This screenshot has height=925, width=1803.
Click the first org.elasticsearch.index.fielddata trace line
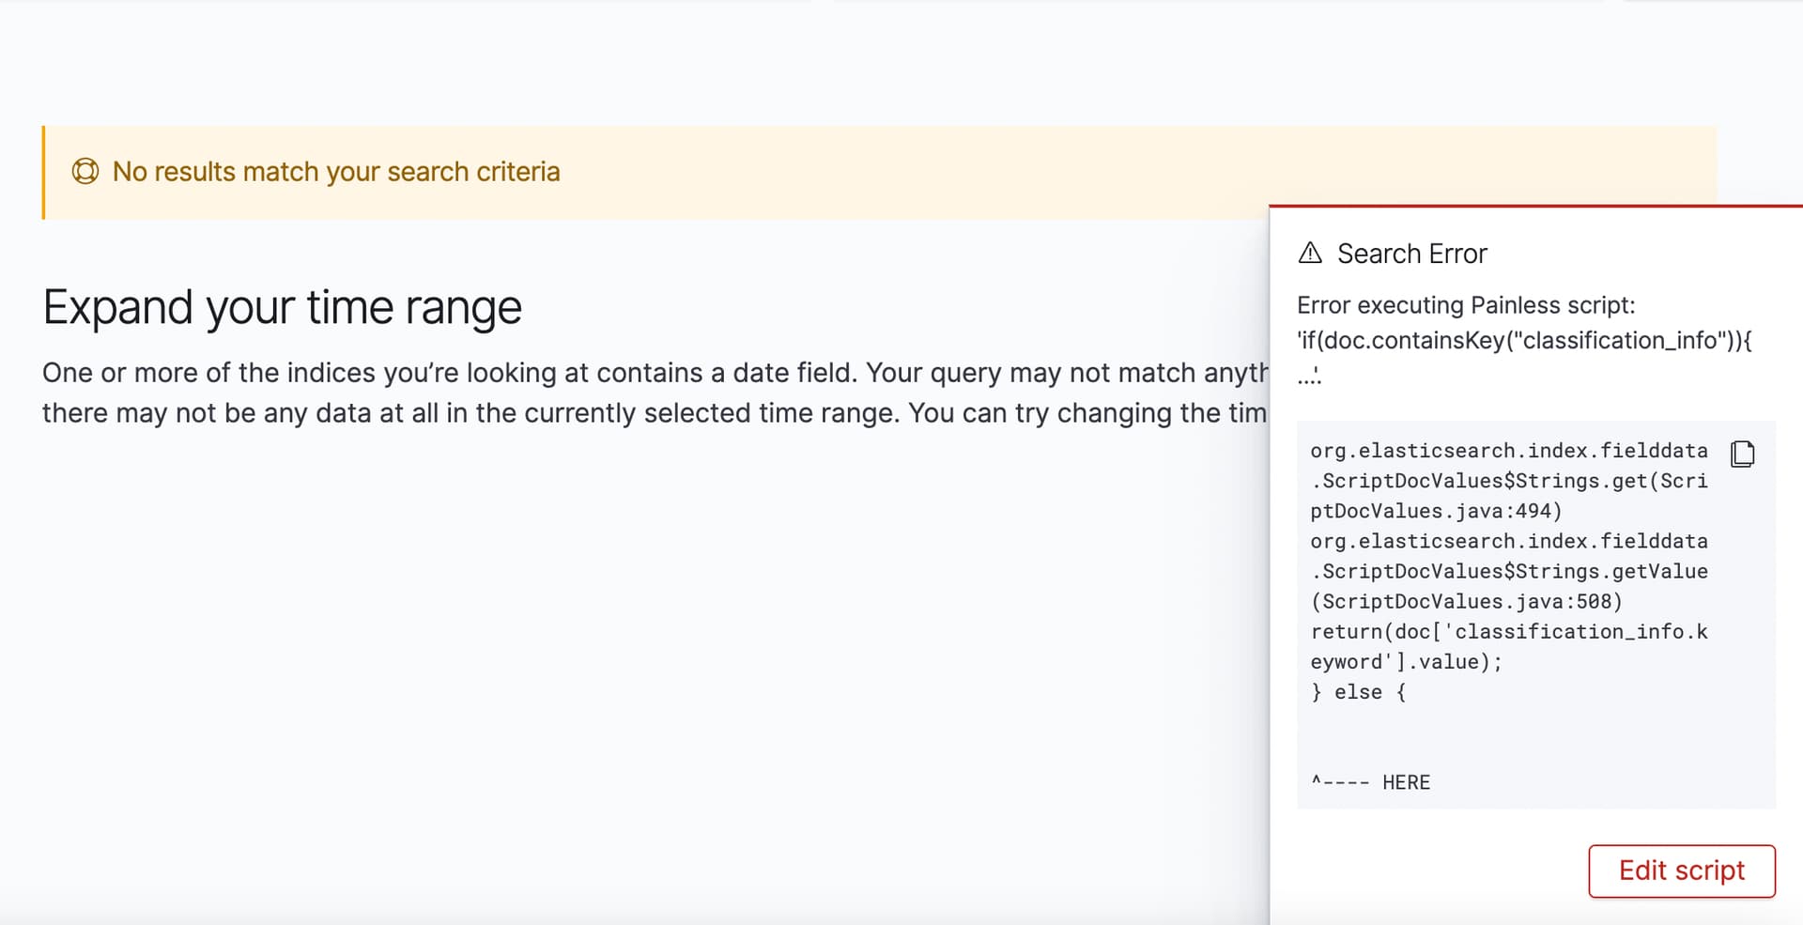[x=1508, y=451]
